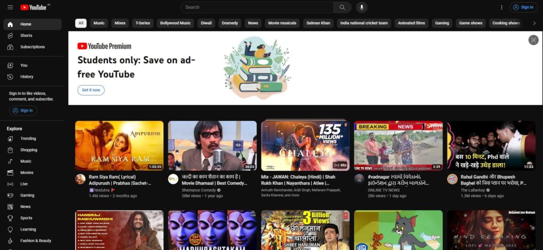Open History in the sidebar
543x250 pixels.
(27, 77)
